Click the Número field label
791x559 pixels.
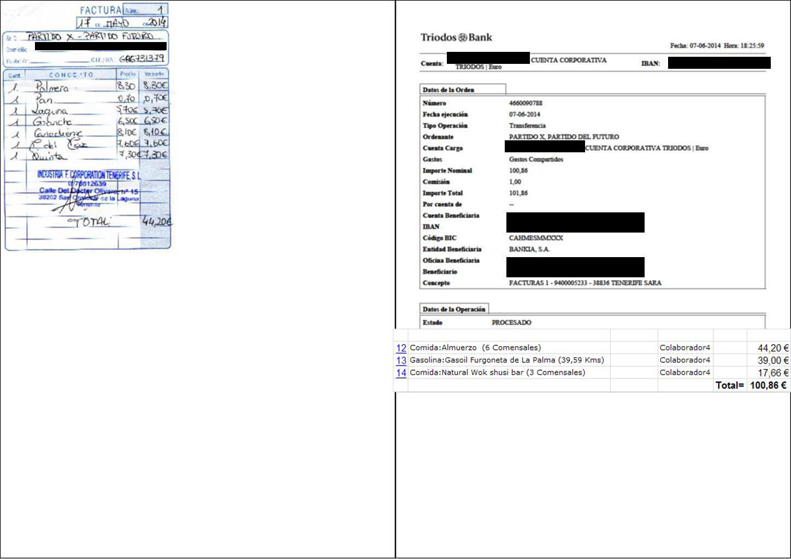pos(434,103)
